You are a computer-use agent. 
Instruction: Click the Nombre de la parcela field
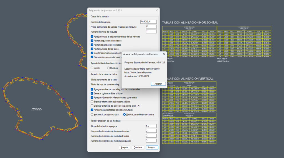click(148, 22)
